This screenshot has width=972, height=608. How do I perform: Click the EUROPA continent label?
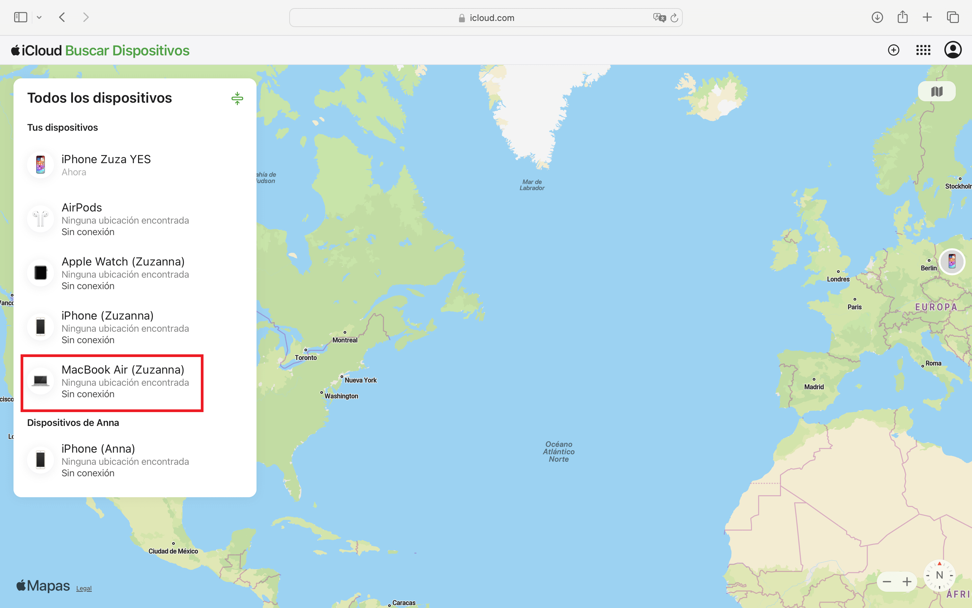coord(936,307)
